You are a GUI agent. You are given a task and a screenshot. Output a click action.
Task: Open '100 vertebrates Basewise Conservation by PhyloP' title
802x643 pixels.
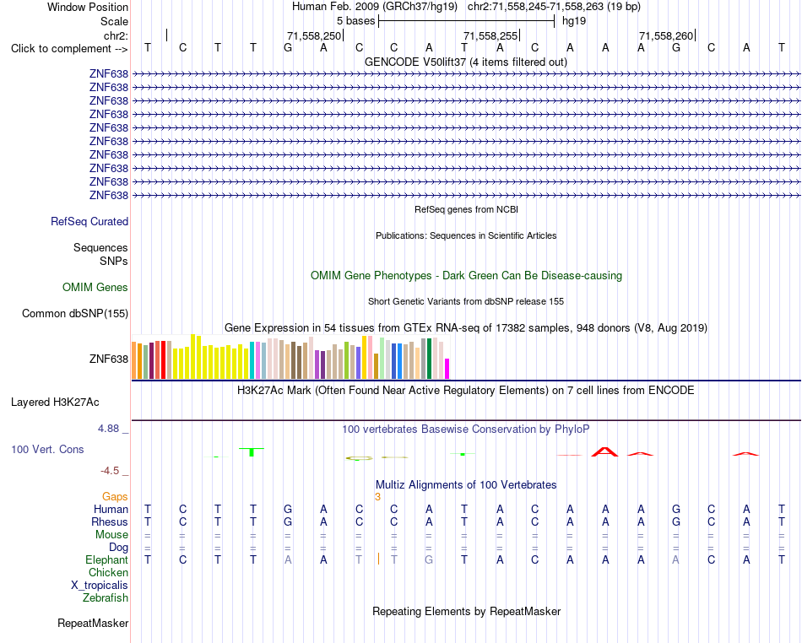click(x=465, y=430)
